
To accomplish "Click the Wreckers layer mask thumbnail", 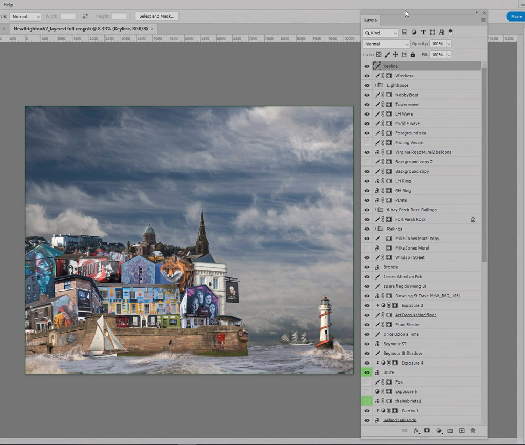I will click(x=388, y=76).
